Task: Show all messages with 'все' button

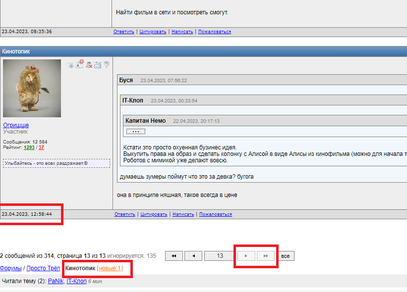Action: point(285,256)
